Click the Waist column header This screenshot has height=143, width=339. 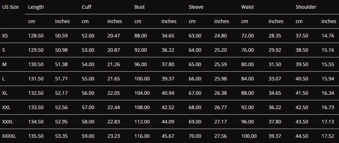coord(248,7)
